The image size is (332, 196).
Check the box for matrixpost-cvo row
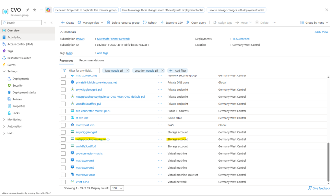click(x=63, y=125)
